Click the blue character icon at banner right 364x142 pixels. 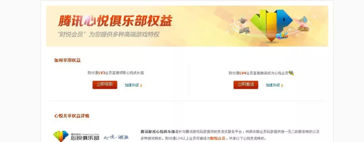click(x=303, y=20)
